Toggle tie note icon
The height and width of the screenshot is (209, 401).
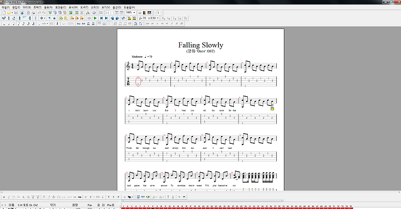[63, 23]
